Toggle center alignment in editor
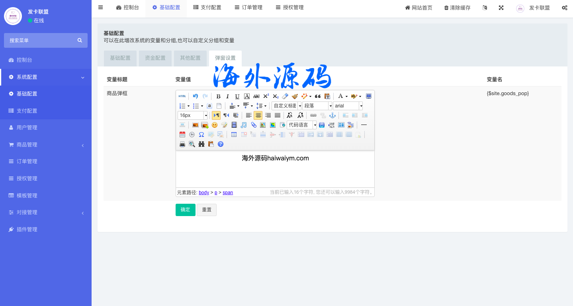Screen dimensions: 573x306 point(258,115)
